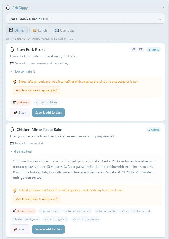
Task: Click the cart icon on pork roast tag
Action: [x=14, y=102]
